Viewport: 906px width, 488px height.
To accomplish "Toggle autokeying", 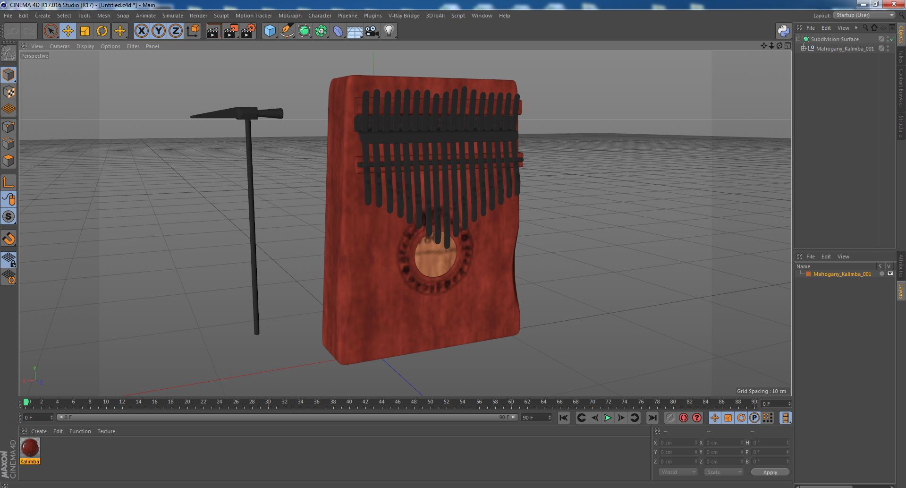I will pyautogui.click(x=683, y=418).
